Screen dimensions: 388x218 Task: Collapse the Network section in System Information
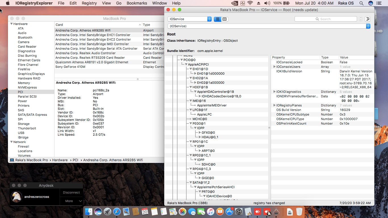point(12,142)
